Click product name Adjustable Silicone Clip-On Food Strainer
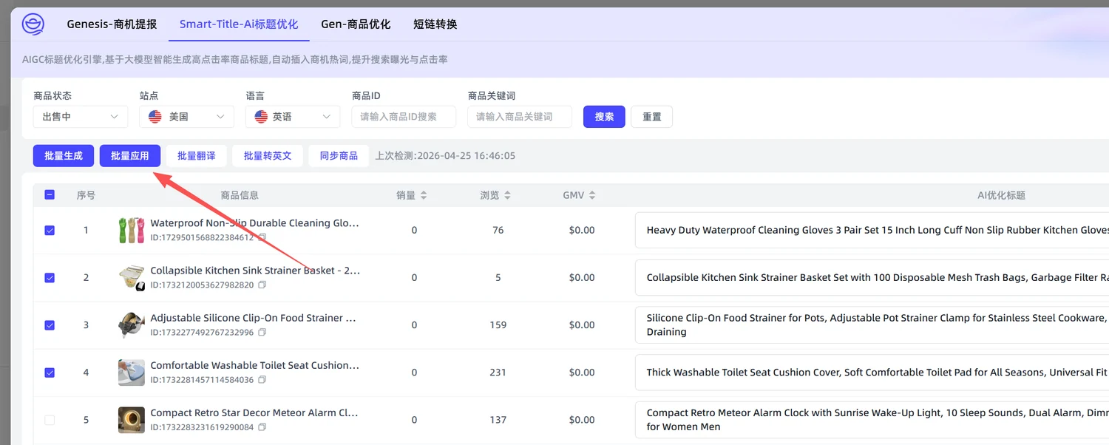1109x445 pixels. coord(254,318)
